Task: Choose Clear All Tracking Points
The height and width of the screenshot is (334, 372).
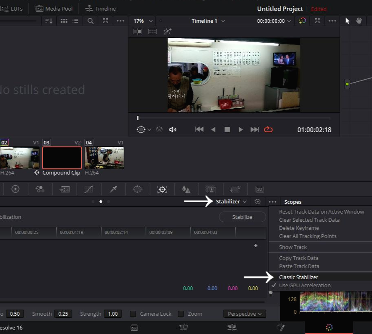Action: tap(308, 236)
